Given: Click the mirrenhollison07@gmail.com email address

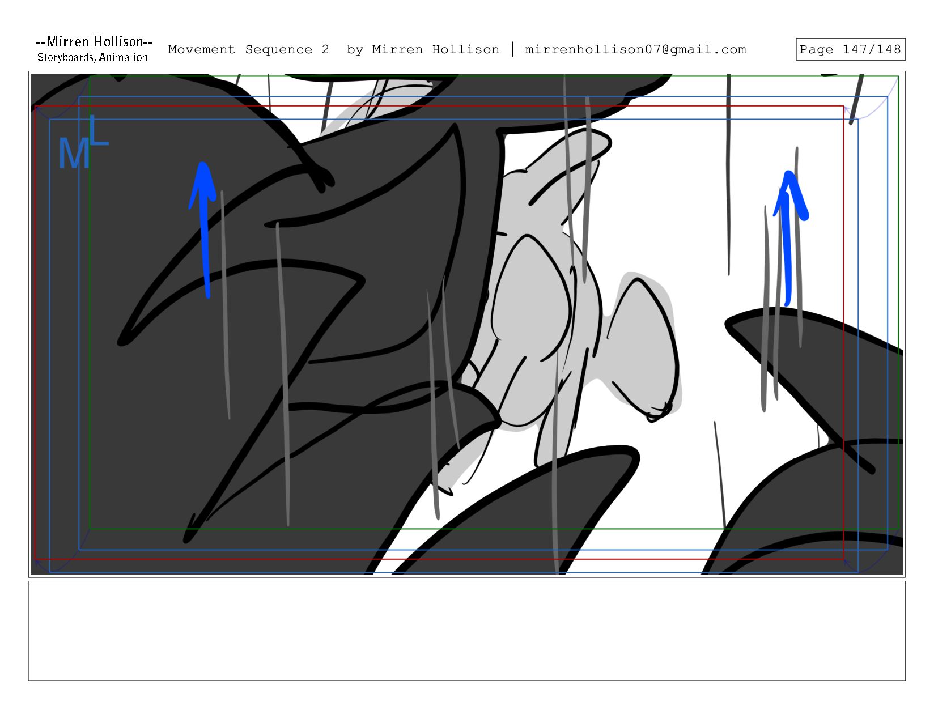Looking at the screenshot, I should coord(635,49).
